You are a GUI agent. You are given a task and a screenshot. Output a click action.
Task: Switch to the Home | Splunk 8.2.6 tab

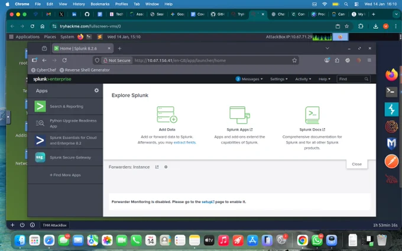(83, 48)
